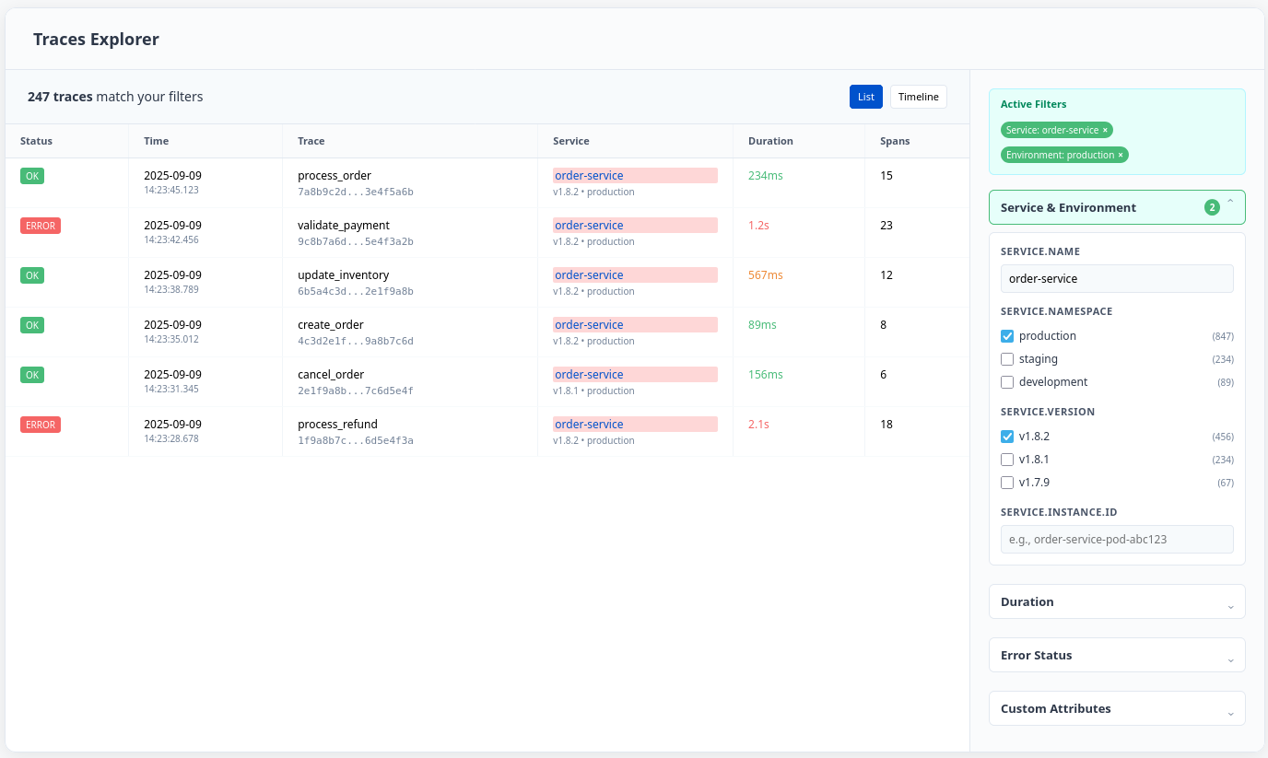Tick the v1.7.9 version checkbox
Viewport: 1268px width, 758px height.
point(1007,483)
